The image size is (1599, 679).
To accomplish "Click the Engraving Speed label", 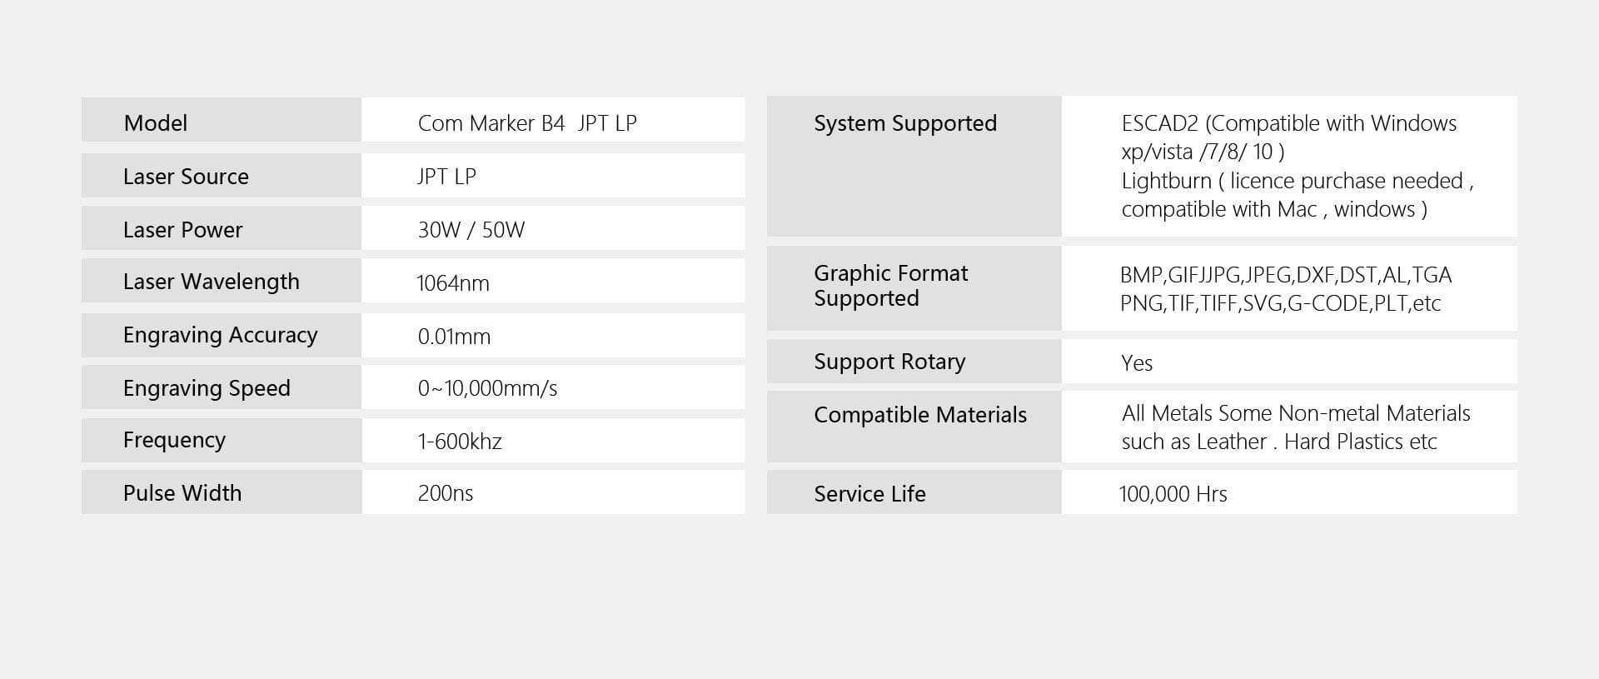I will [207, 388].
